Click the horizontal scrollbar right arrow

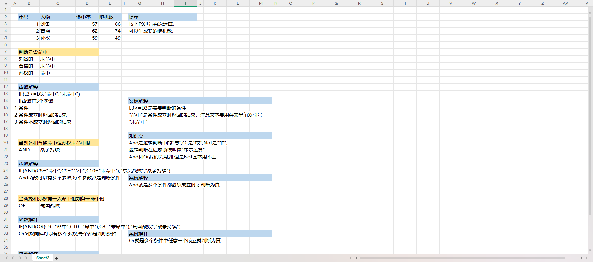click(x=581, y=258)
